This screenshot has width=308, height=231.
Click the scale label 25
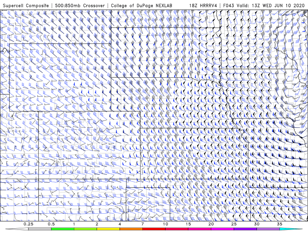click(x=234, y=224)
